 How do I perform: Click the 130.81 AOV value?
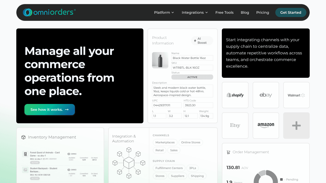[x=233, y=167]
